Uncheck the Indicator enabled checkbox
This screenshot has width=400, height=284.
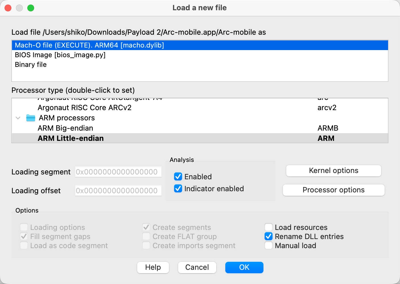[178, 189]
